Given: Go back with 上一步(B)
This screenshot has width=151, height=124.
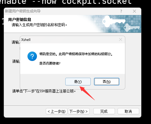Looking at the screenshot, I should click(x=56, y=111).
